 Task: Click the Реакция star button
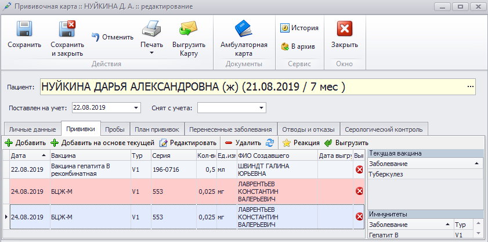pos(301,143)
